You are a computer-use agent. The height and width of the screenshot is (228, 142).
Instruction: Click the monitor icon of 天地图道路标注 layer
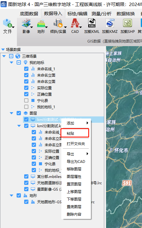[33, 183]
